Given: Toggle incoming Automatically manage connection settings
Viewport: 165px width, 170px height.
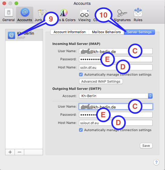Looking at the screenshot, I should (81, 74).
